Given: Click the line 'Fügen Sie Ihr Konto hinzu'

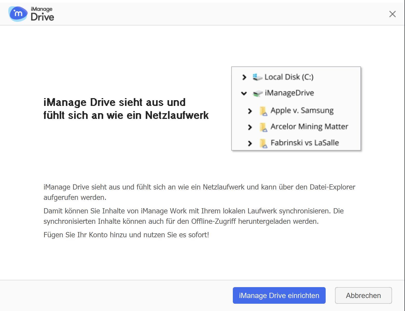Looking at the screenshot, I should tap(126, 235).
